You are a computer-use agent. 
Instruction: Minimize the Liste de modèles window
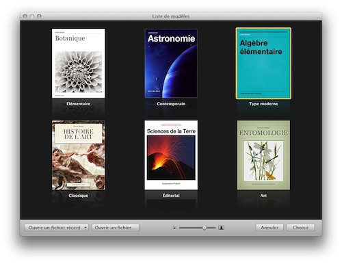pyautogui.click(x=32, y=16)
